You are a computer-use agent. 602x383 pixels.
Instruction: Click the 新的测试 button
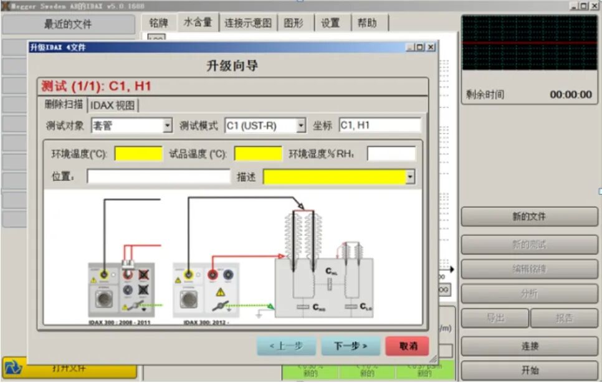point(530,245)
